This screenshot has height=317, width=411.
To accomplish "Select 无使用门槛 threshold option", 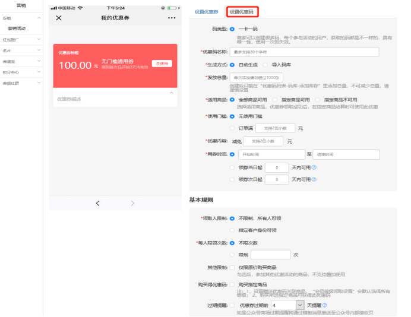I will [232, 116].
